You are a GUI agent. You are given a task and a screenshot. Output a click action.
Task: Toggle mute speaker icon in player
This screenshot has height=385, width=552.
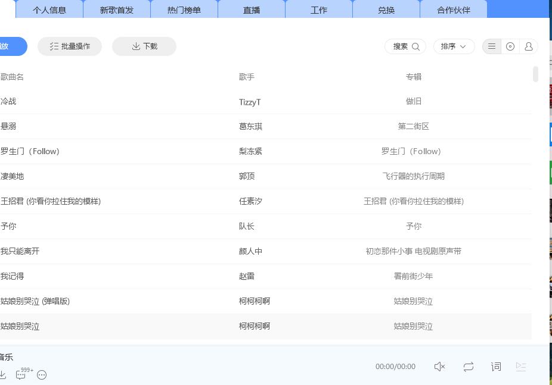click(x=439, y=367)
